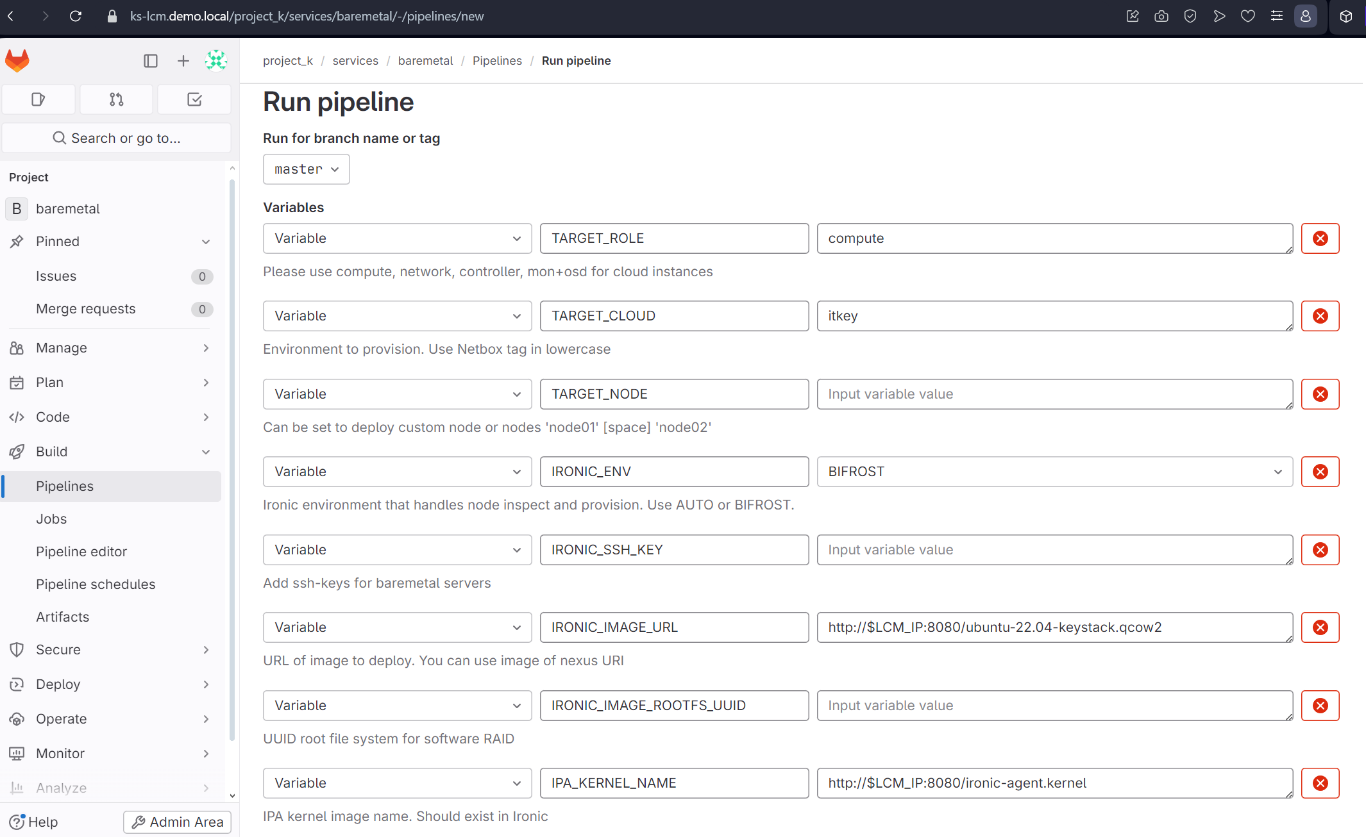Open the assigned issues shortcut icon
1366x837 pixels.
coord(38,99)
